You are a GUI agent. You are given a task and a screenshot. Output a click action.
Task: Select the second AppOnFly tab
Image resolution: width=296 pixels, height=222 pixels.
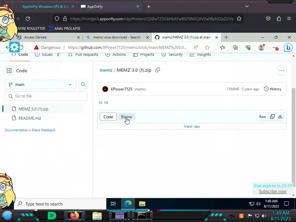tap(110, 7)
